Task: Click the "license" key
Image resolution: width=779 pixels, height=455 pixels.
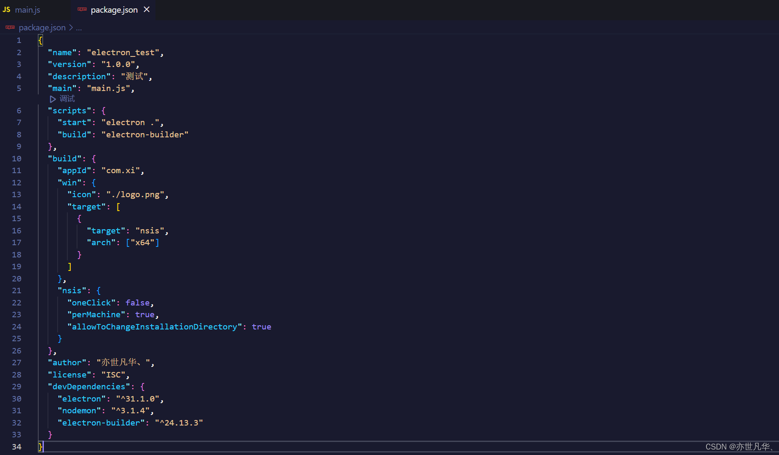Action: click(70, 375)
